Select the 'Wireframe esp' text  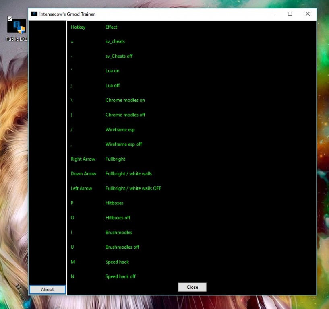pyautogui.click(x=120, y=130)
